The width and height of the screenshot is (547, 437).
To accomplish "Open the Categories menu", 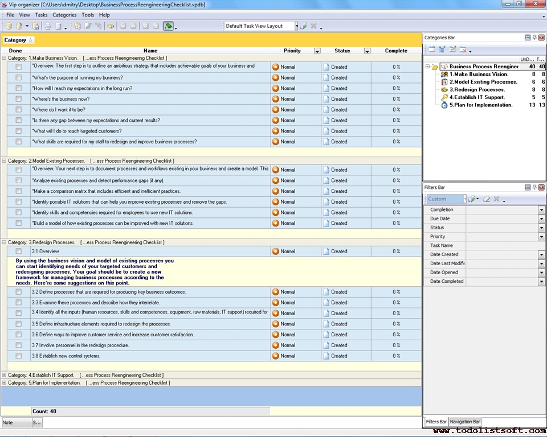I will [64, 15].
